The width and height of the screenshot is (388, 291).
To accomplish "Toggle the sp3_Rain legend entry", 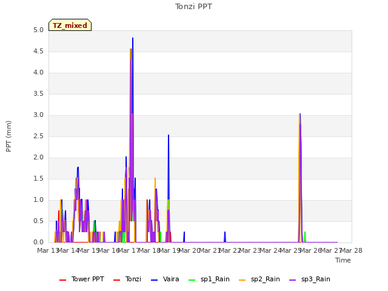I will pyautogui.click(x=310, y=279).
